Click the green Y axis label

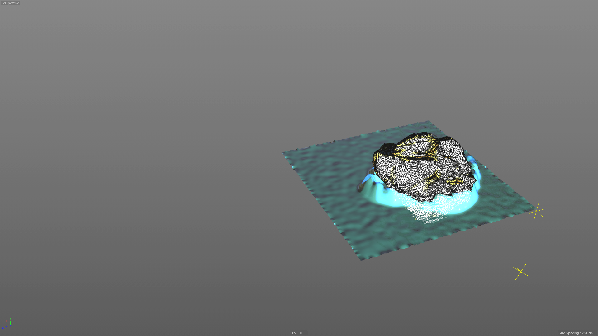point(10,319)
